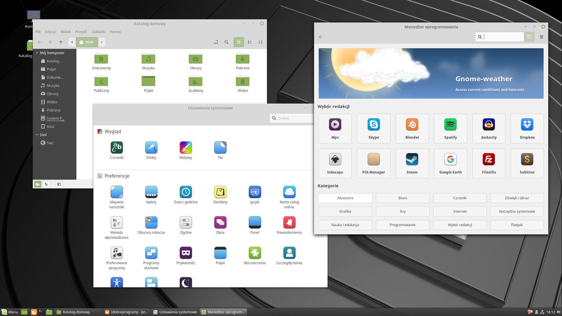The width and height of the screenshot is (562, 316).
Task: Open Panel settings
Action: 255,223
